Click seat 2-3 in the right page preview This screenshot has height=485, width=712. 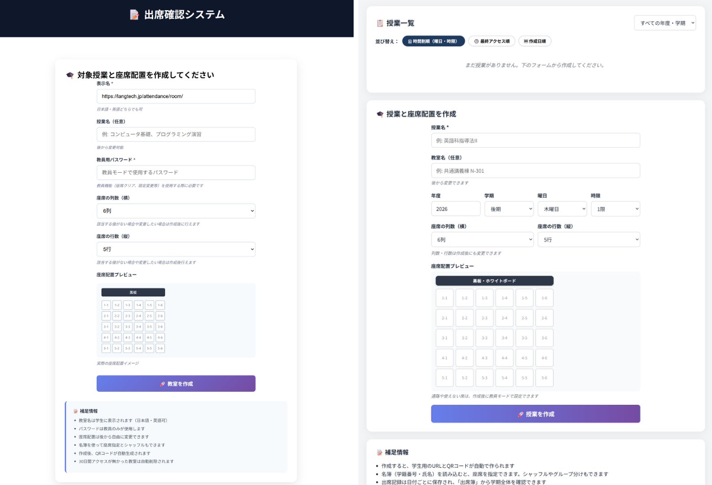(x=484, y=318)
